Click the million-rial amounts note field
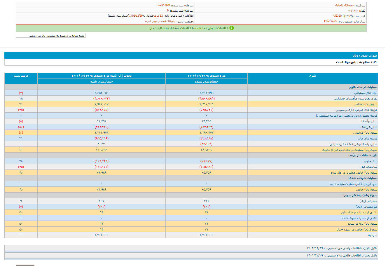 click(51, 36)
